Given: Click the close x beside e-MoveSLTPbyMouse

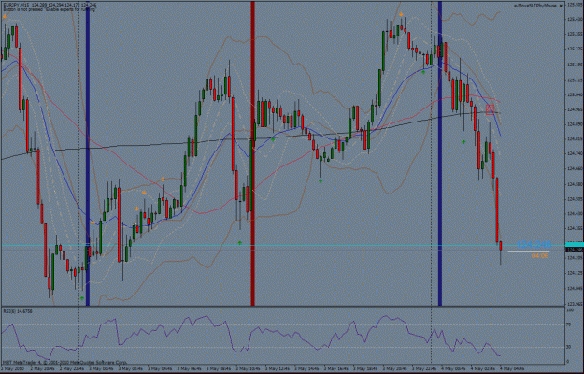Looking at the screenshot, I should click(x=561, y=6).
